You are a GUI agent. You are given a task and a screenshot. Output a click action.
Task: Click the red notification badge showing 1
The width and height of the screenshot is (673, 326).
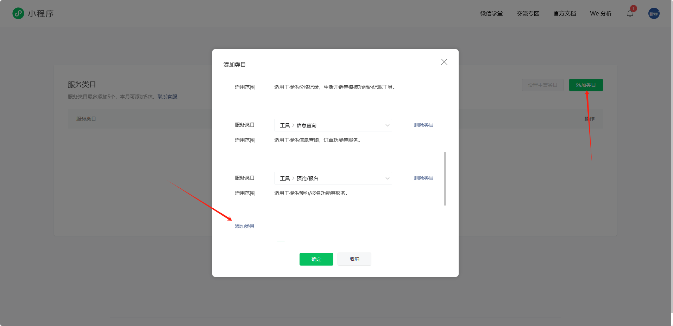tap(634, 8)
